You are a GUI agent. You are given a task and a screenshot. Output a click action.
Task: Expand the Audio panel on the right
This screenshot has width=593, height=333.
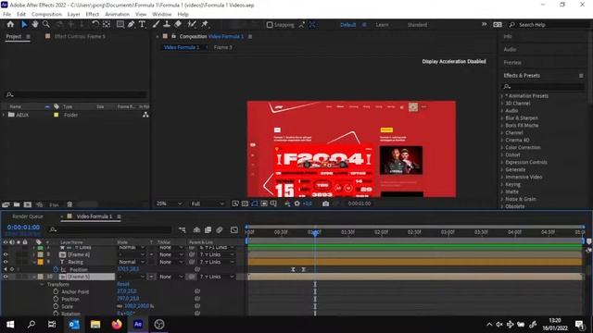[x=510, y=49]
